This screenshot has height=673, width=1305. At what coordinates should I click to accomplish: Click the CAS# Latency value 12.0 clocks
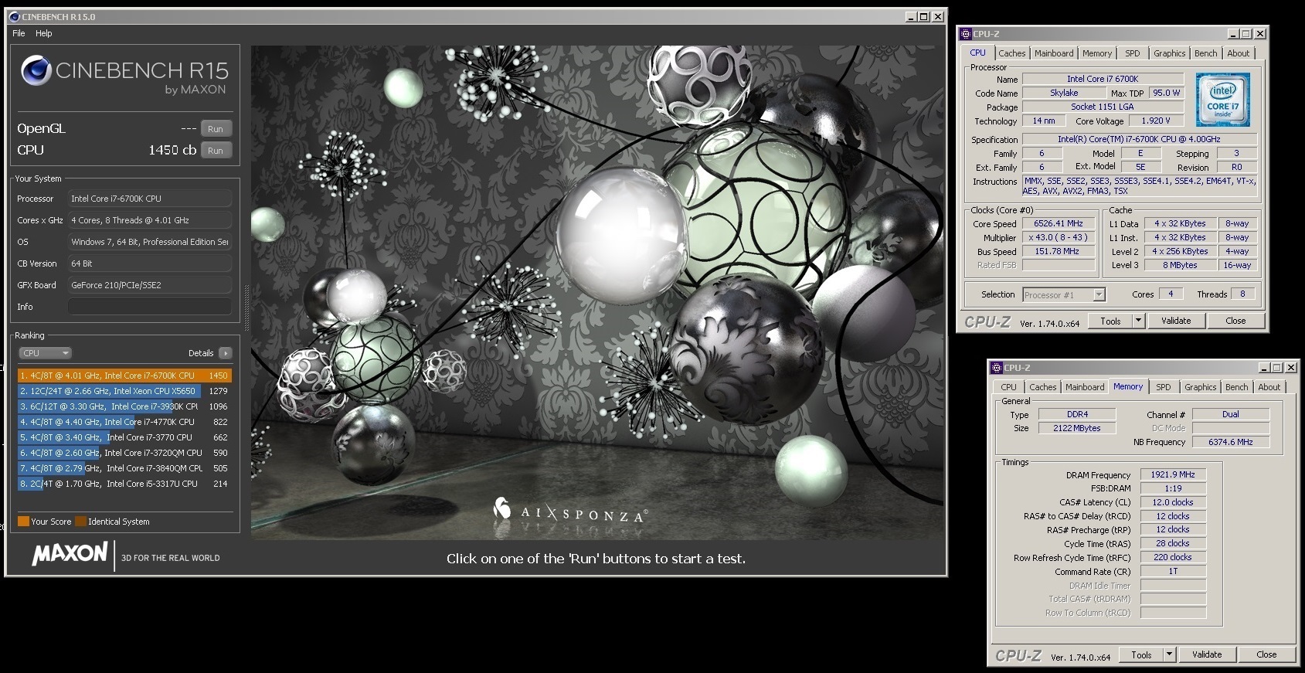[x=1173, y=502]
